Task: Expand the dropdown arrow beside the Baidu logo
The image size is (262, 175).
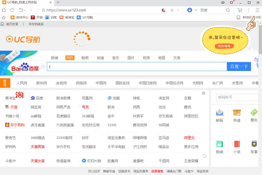Action: [x=43, y=67]
